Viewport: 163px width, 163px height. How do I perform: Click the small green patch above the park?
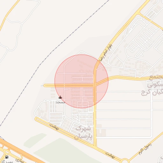point(34,140)
